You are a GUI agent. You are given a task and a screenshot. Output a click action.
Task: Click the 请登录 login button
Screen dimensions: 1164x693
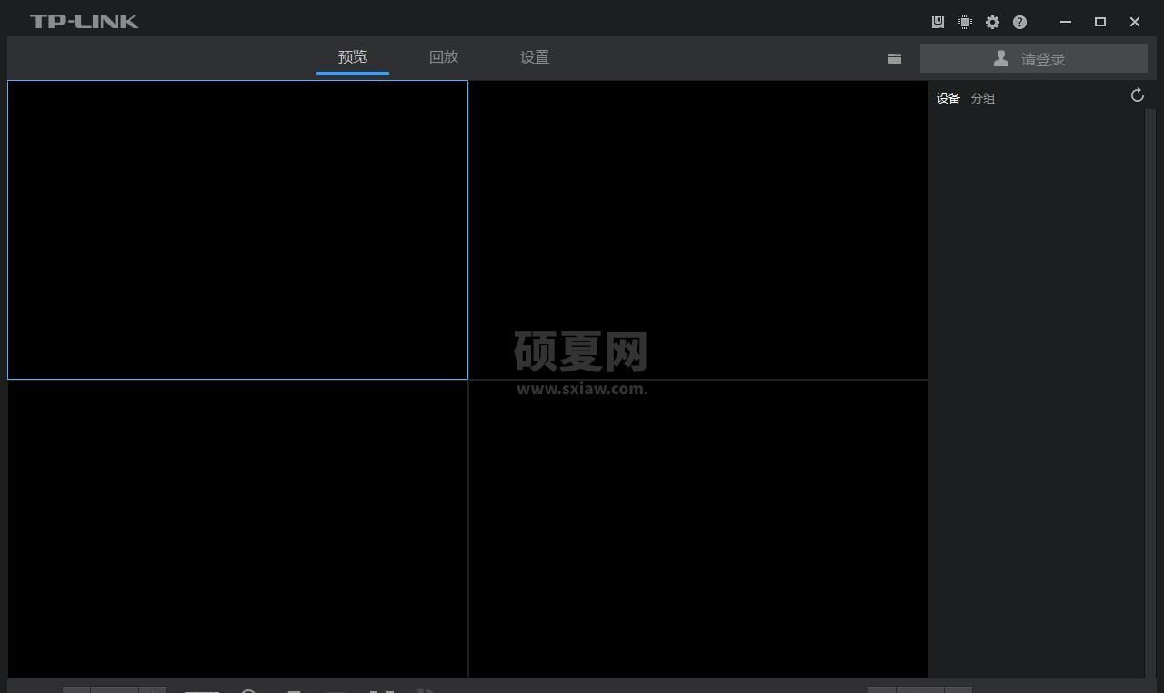[1034, 59]
